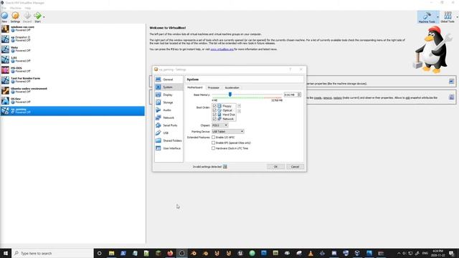Switch to Processor tab
The image size is (459, 258).
214,87
